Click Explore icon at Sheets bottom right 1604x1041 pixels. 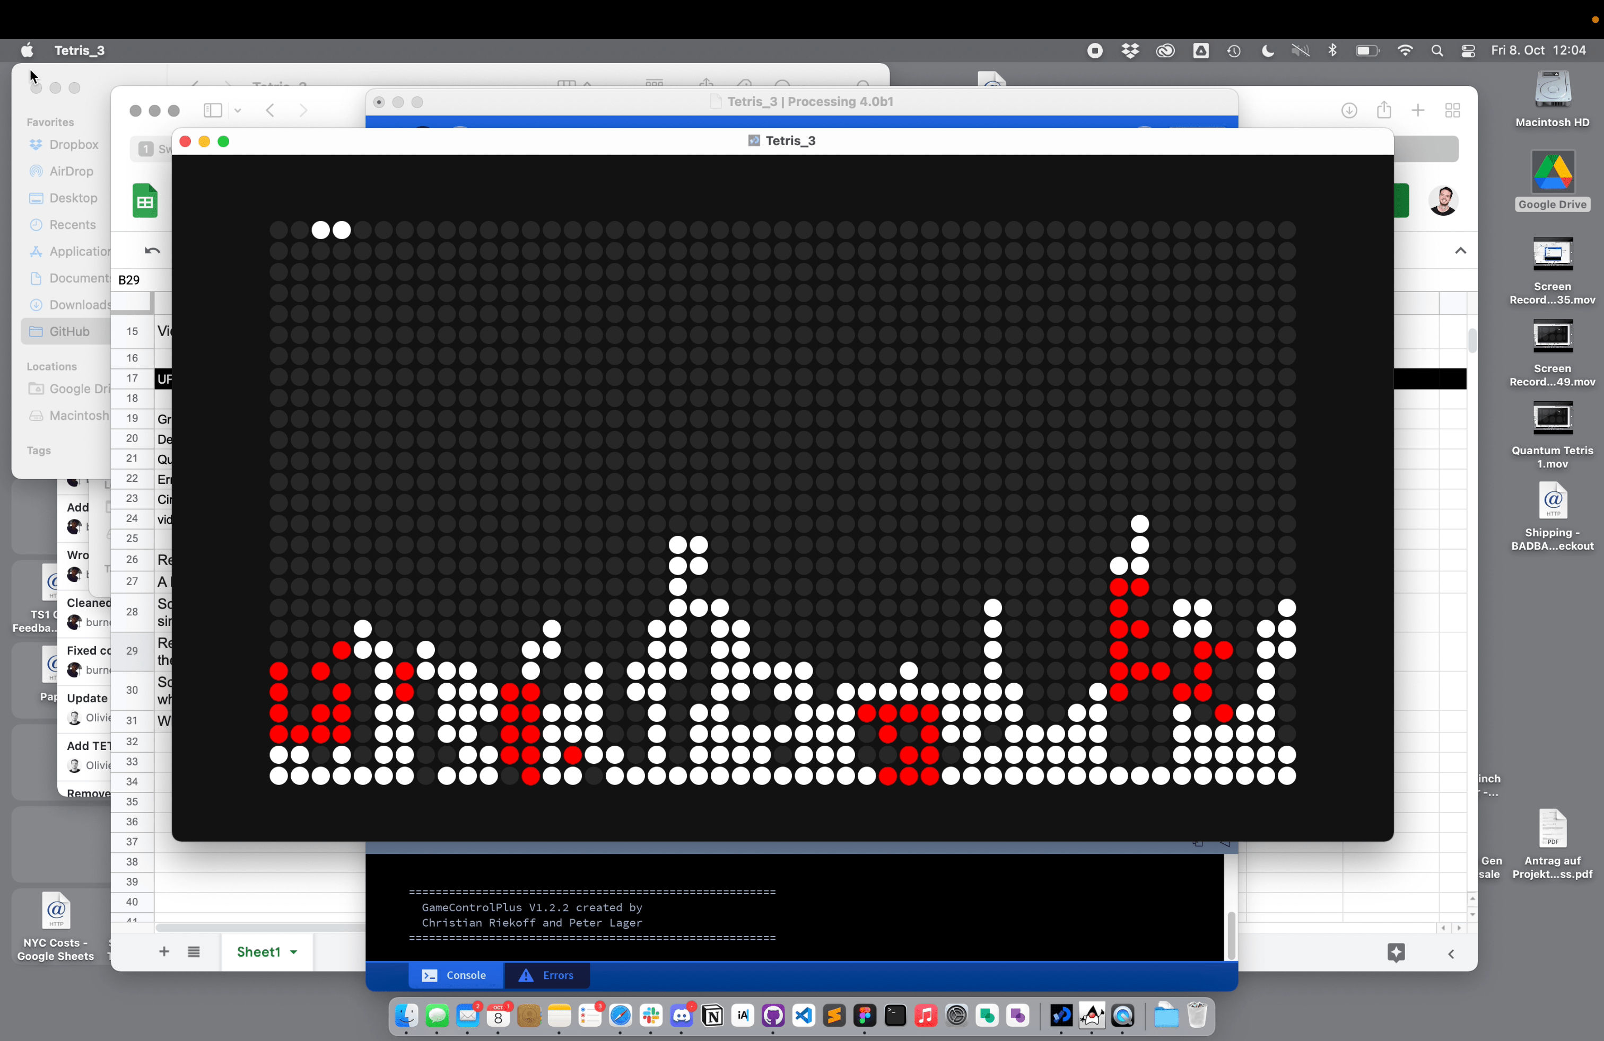pos(1396,952)
